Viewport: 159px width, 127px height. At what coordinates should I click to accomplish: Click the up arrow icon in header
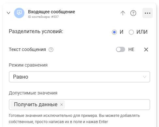click(x=123, y=13)
